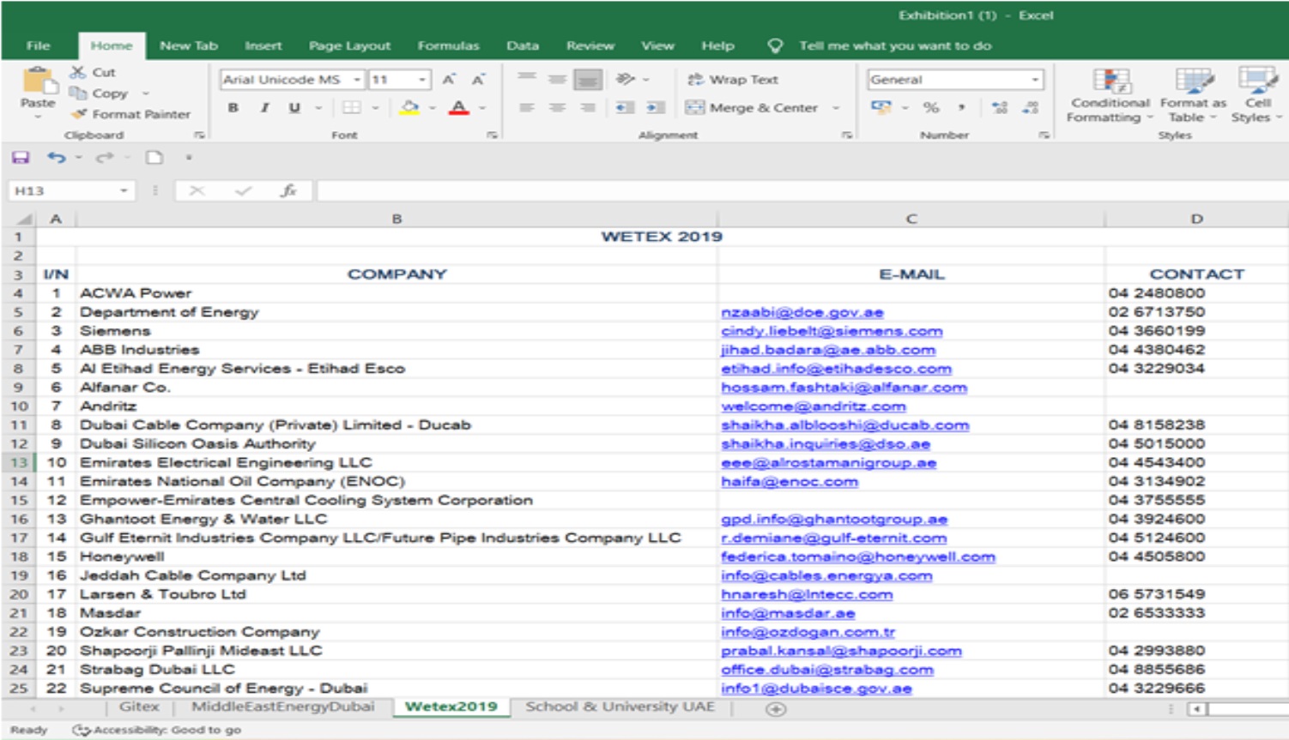1289x740 pixels.
Task: Open the font size dropdown
Action: [422, 80]
